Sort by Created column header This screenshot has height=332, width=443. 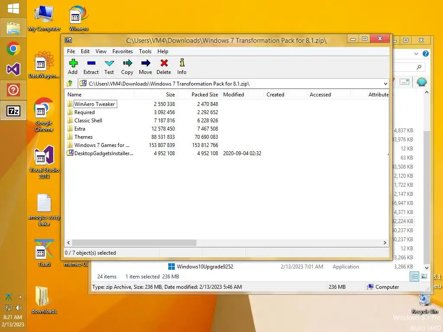tap(285, 95)
